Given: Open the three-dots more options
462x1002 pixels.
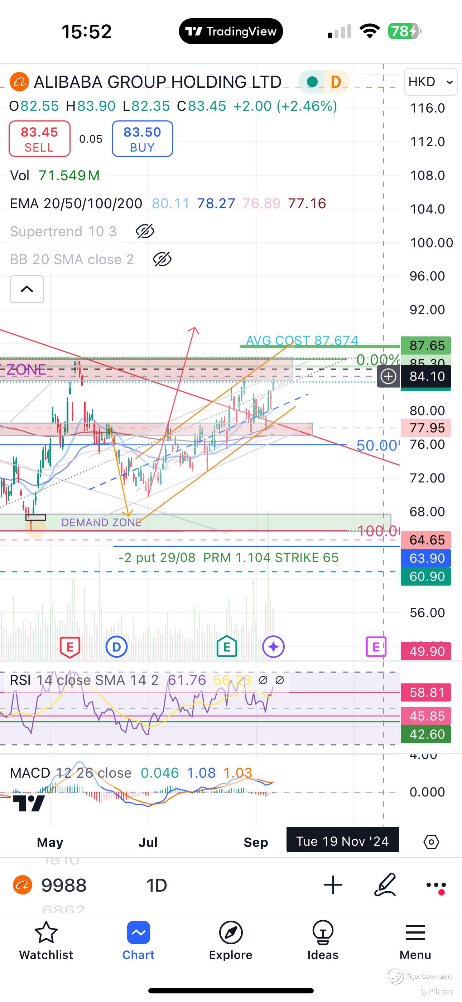Looking at the screenshot, I should [436, 886].
